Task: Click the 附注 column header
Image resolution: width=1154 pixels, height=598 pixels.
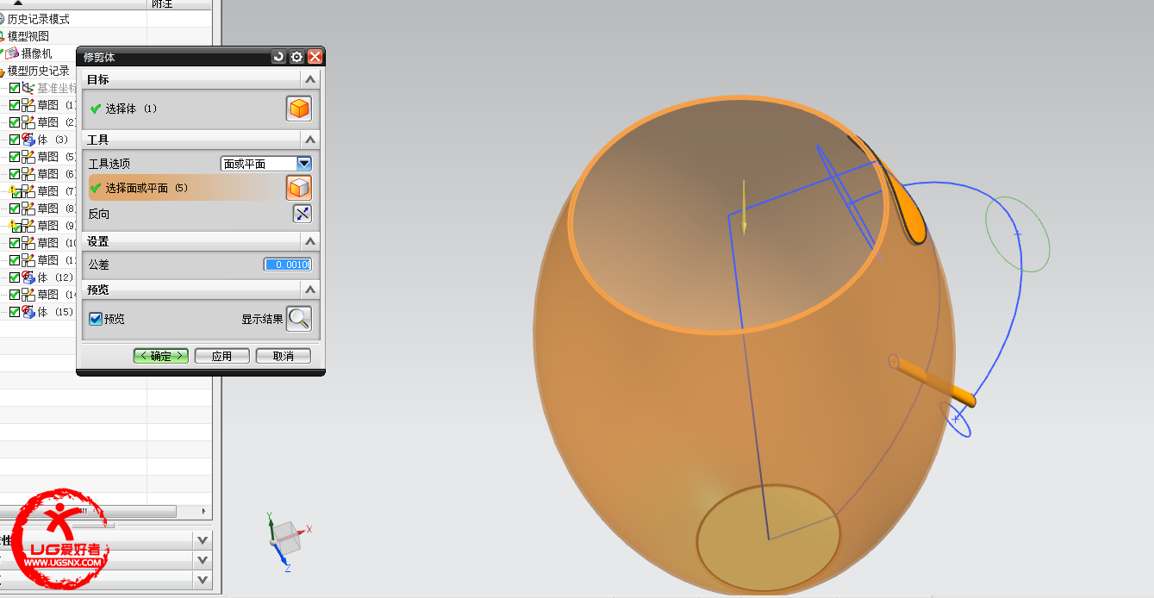Action: pos(179,4)
